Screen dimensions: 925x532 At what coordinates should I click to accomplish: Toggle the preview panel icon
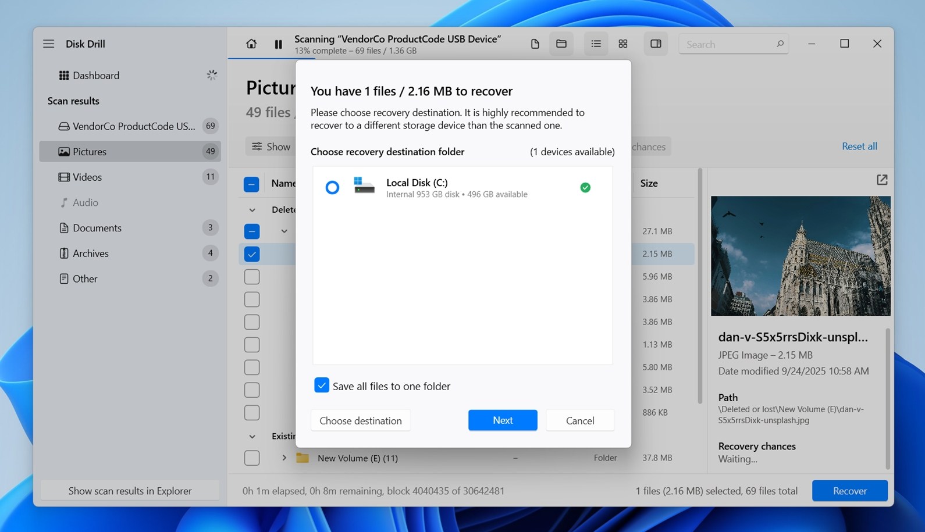[656, 44]
